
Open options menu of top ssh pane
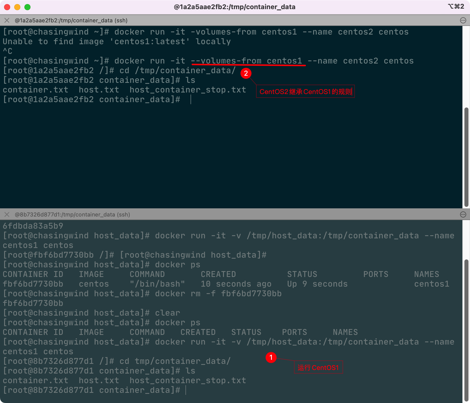(x=463, y=20)
